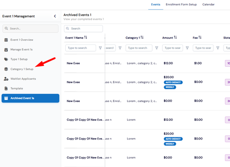
Task: Click Archived Events 1 page title
Action: pos(77,15)
